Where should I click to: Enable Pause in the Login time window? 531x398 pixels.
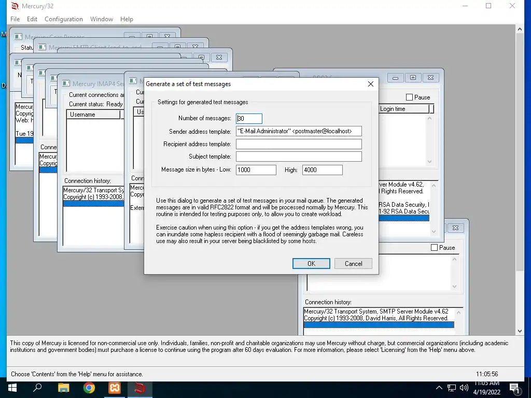pos(410,97)
